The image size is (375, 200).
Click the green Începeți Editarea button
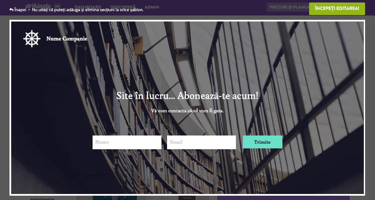[x=337, y=9]
